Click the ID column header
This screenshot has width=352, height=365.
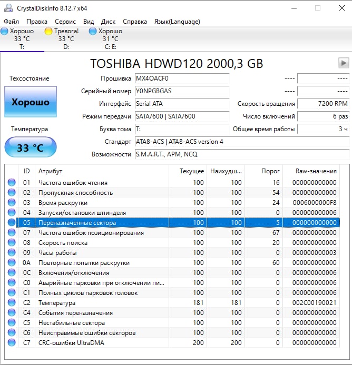point(26,171)
